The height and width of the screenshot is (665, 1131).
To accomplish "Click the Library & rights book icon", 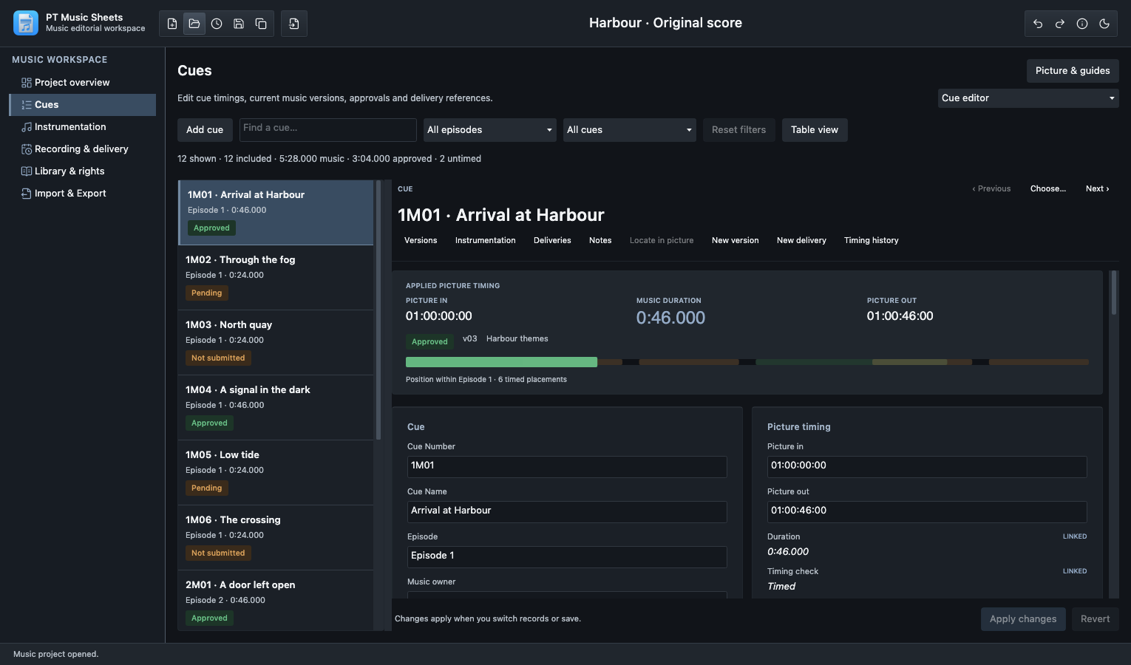I will pyautogui.click(x=27, y=171).
